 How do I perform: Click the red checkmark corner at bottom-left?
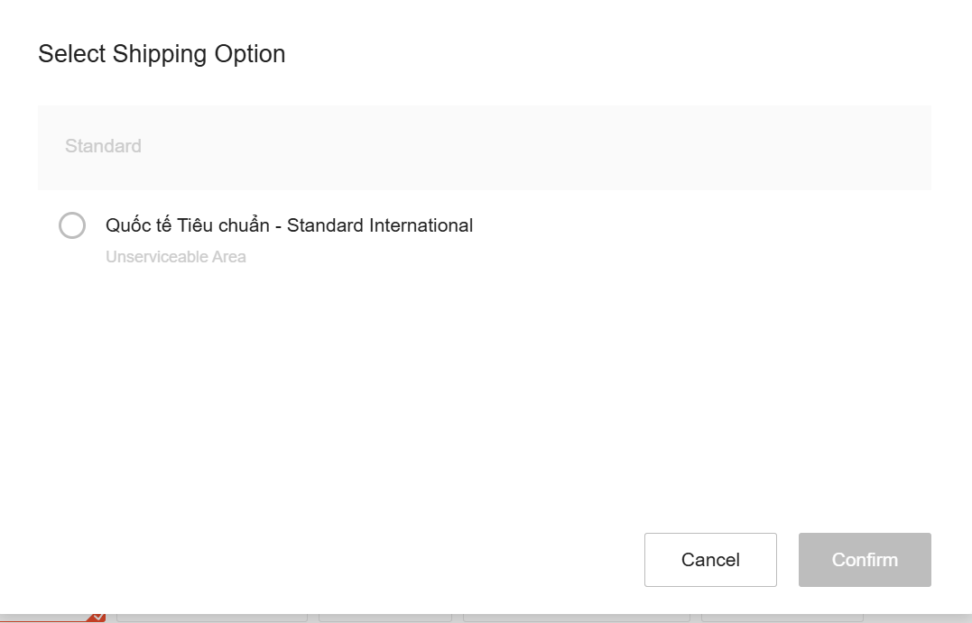point(96,618)
